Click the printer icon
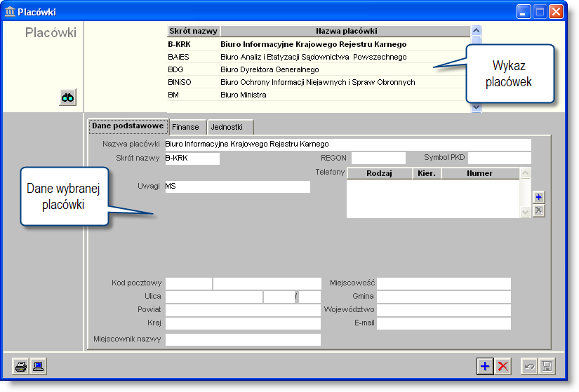The width and height of the screenshot is (579, 392). click(20, 367)
